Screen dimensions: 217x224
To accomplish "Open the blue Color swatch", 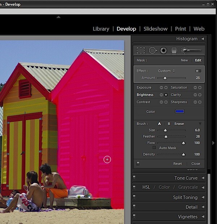I will tap(180, 111).
